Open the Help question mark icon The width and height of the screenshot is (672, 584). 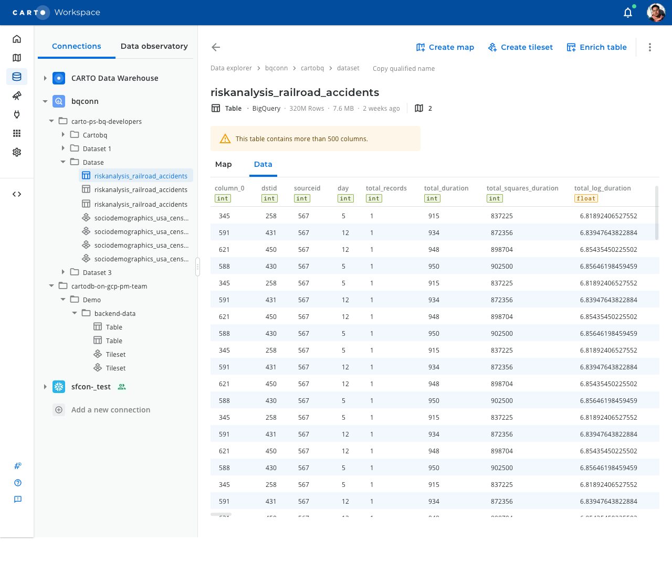pos(17,483)
